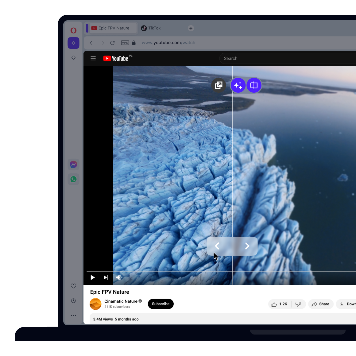
Task: Seek on the video progress bar
Action: [221, 271]
